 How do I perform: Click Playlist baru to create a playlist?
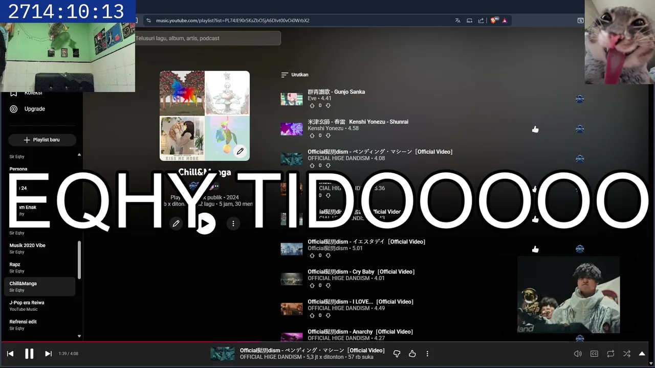42,140
